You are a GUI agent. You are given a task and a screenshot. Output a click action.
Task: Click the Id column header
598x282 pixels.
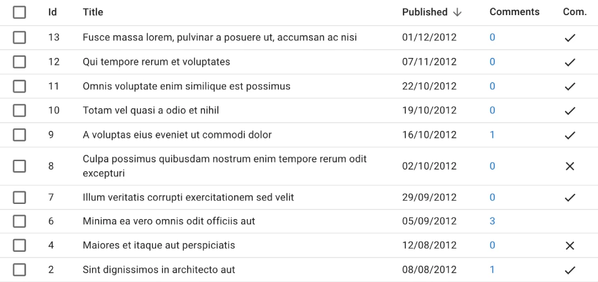tap(52, 12)
